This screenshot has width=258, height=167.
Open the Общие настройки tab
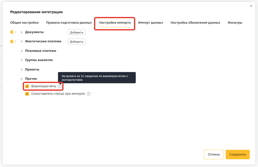(24, 23)
